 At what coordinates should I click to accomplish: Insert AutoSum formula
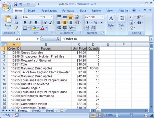(131, 17)
